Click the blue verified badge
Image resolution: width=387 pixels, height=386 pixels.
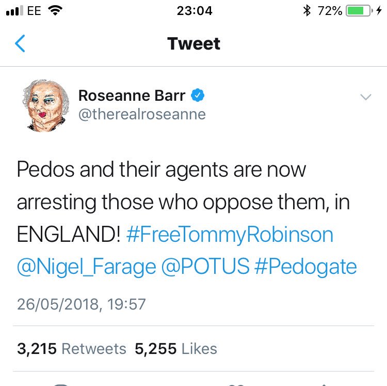(x=198, y=95)
